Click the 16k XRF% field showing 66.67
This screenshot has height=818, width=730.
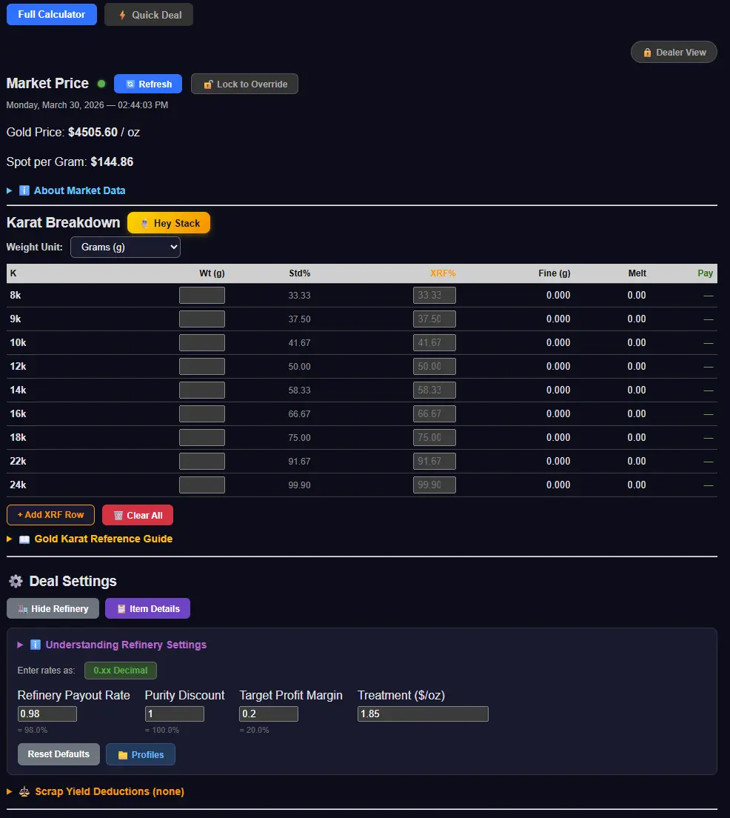coord(435,413)
